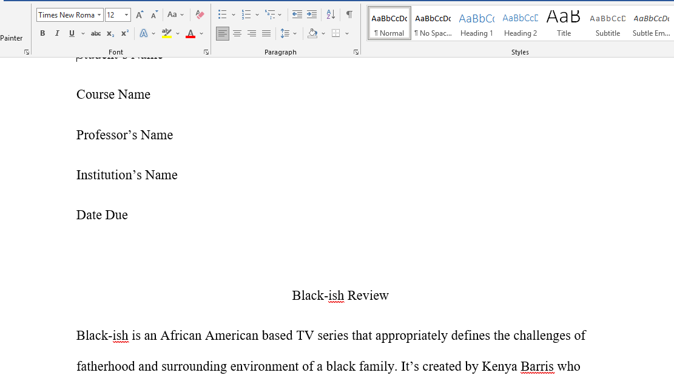Align text left
The width and height of the screenshot is (674, 381).
pos(223,33)
